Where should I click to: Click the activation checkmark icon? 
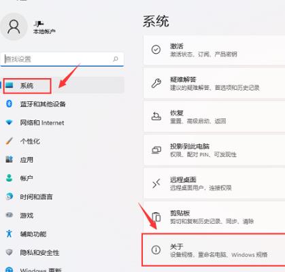click(156, 50)
